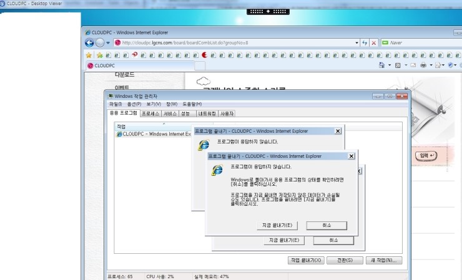Screen dimensions: 462x280
Task: Click the CPU 사용: 2% status bar entry
Action: (160, 277)
